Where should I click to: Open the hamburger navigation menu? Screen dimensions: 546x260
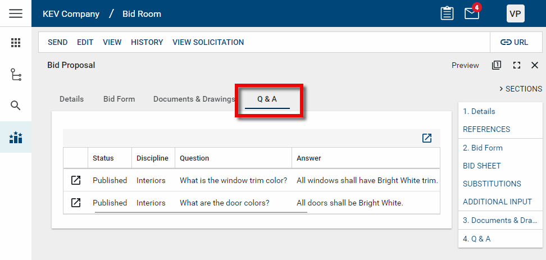[x=16, y=13]
